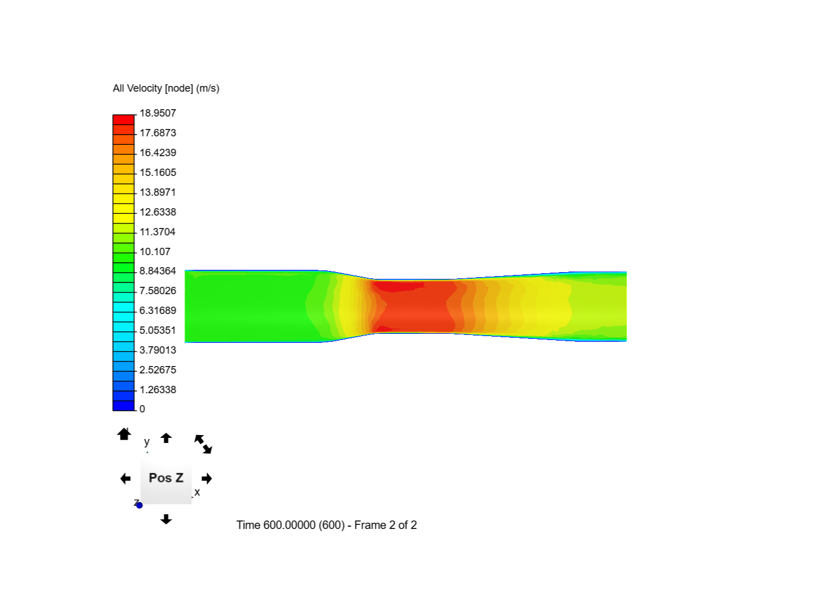Screen dimensions: 815x611
Task: Pick the top red legend band
Action: [123, 119]
